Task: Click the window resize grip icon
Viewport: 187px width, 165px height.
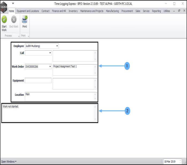Action: [x=185, y=162]
